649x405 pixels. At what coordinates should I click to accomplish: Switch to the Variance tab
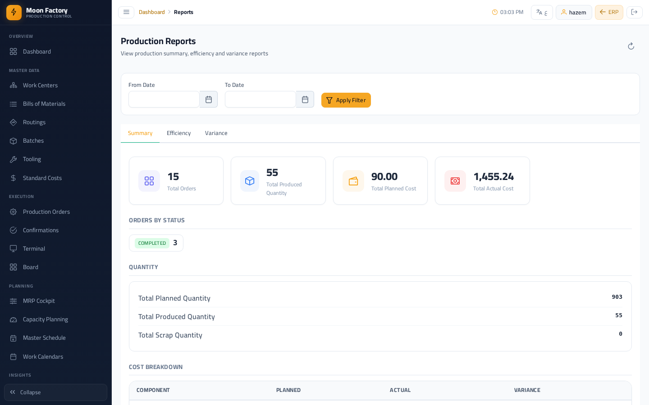click(x=216, y=133)
